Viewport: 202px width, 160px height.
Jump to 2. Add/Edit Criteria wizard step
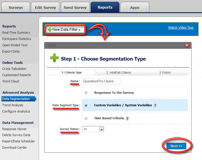(118, 73)
